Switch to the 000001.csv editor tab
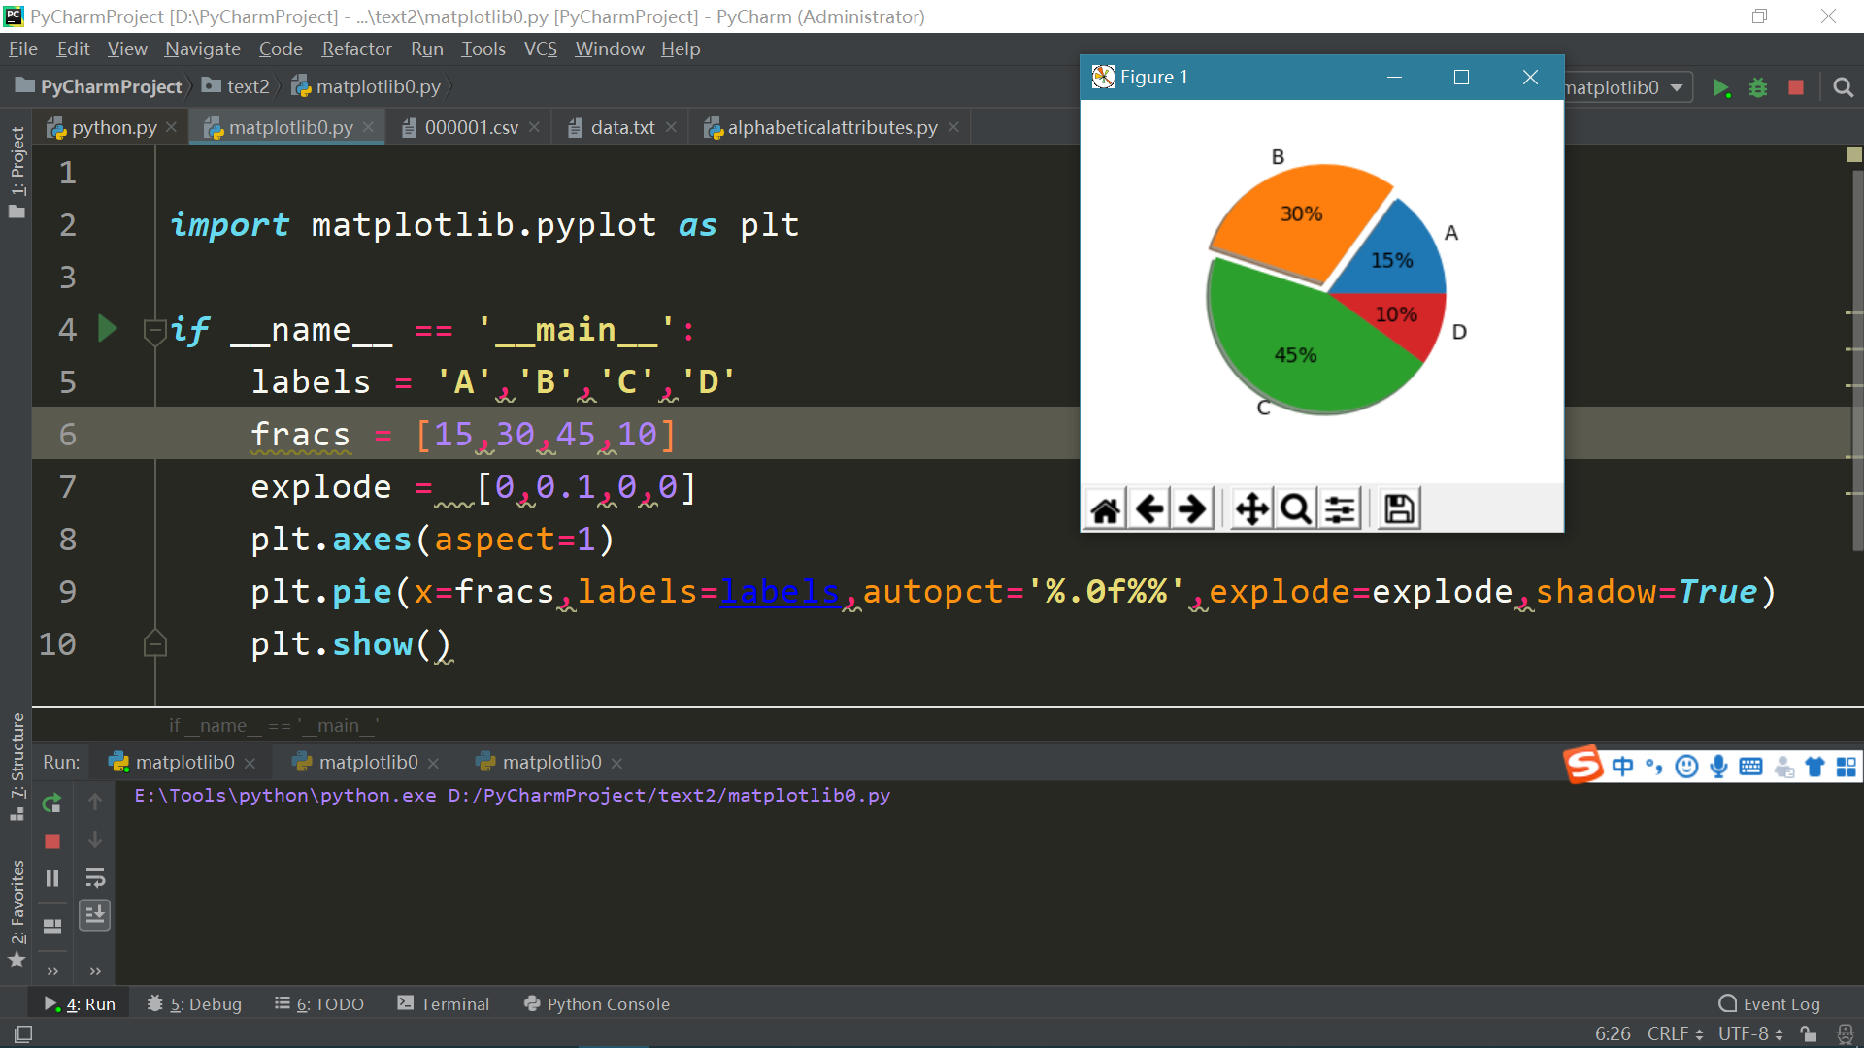1864x1048 pixels. click(x=470, y=127)
